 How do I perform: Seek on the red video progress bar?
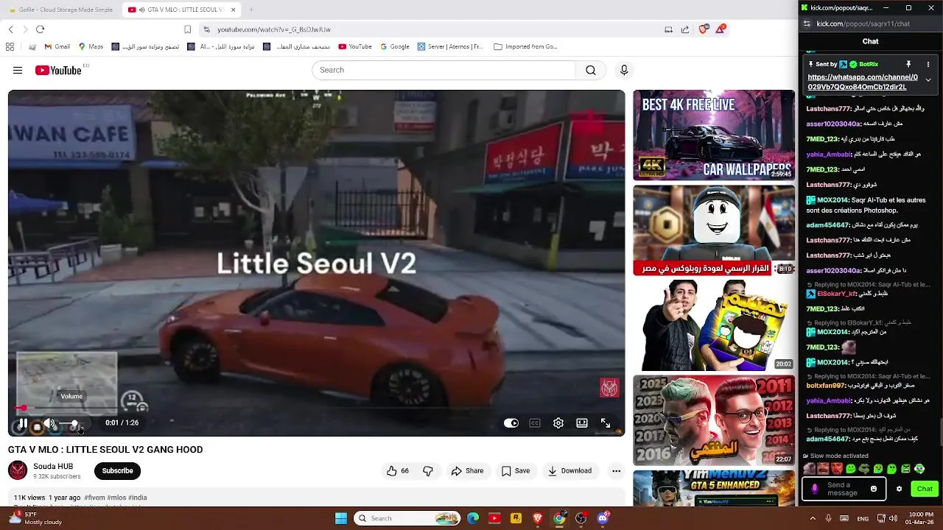click(x=316, y=408)
